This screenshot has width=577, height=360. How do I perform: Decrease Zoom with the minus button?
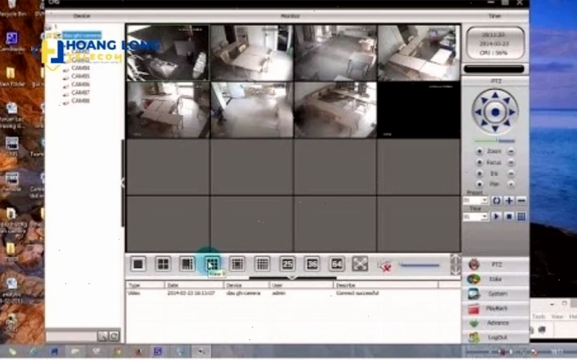(x=511, y=151)
